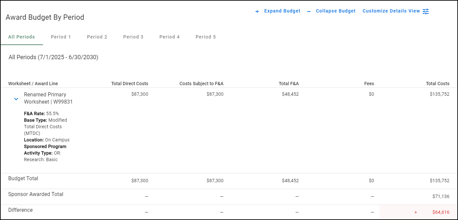Click the Expand Budget link

click(x=282, y=11)
